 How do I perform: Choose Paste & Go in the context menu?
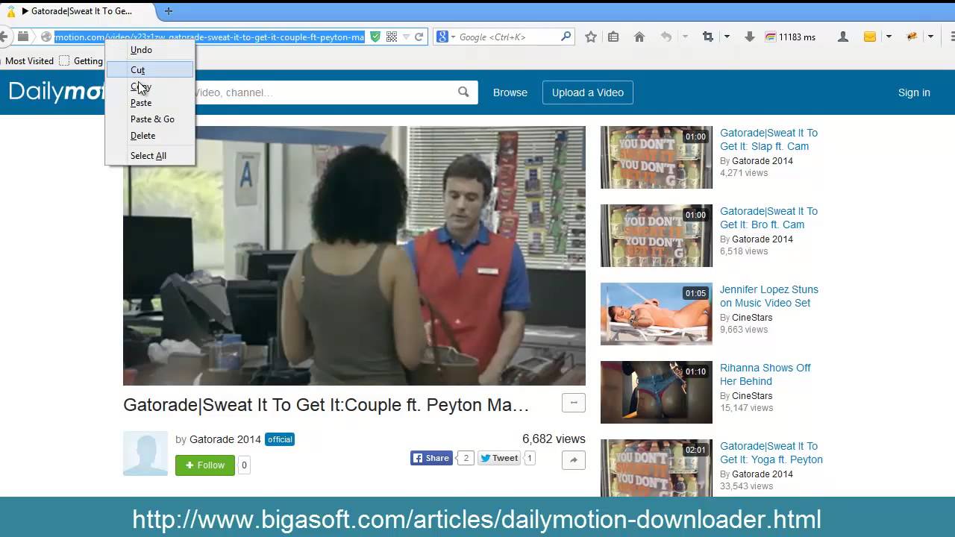pyautogui.click(x=150, y=119)
